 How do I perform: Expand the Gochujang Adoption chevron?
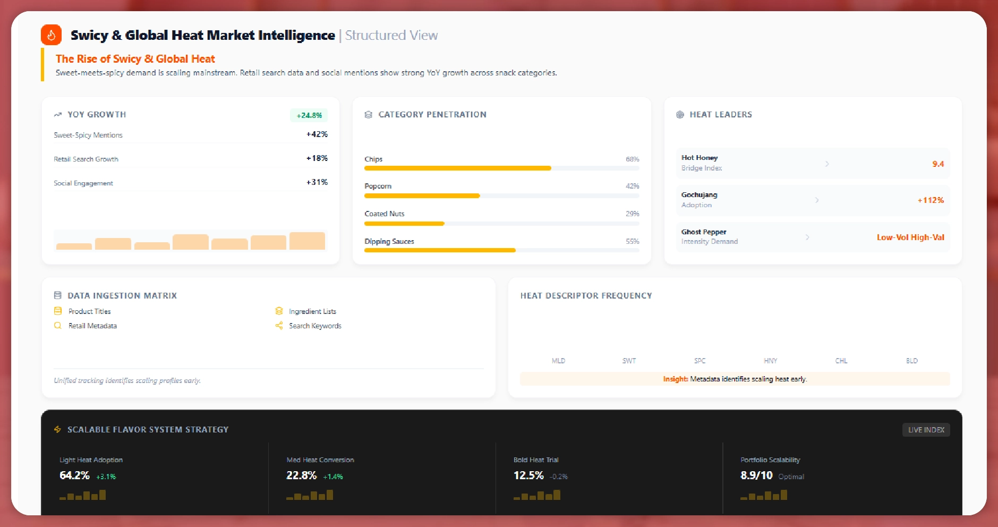(817, 200)
